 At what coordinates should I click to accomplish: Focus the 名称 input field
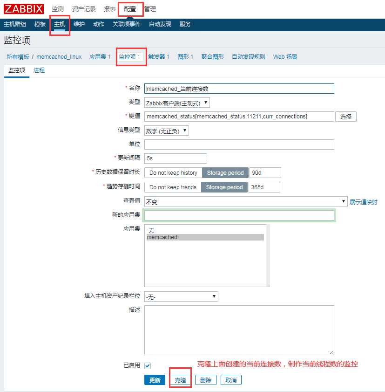pos(239,89)
